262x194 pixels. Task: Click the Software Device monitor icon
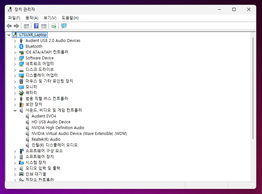[21, 58]
